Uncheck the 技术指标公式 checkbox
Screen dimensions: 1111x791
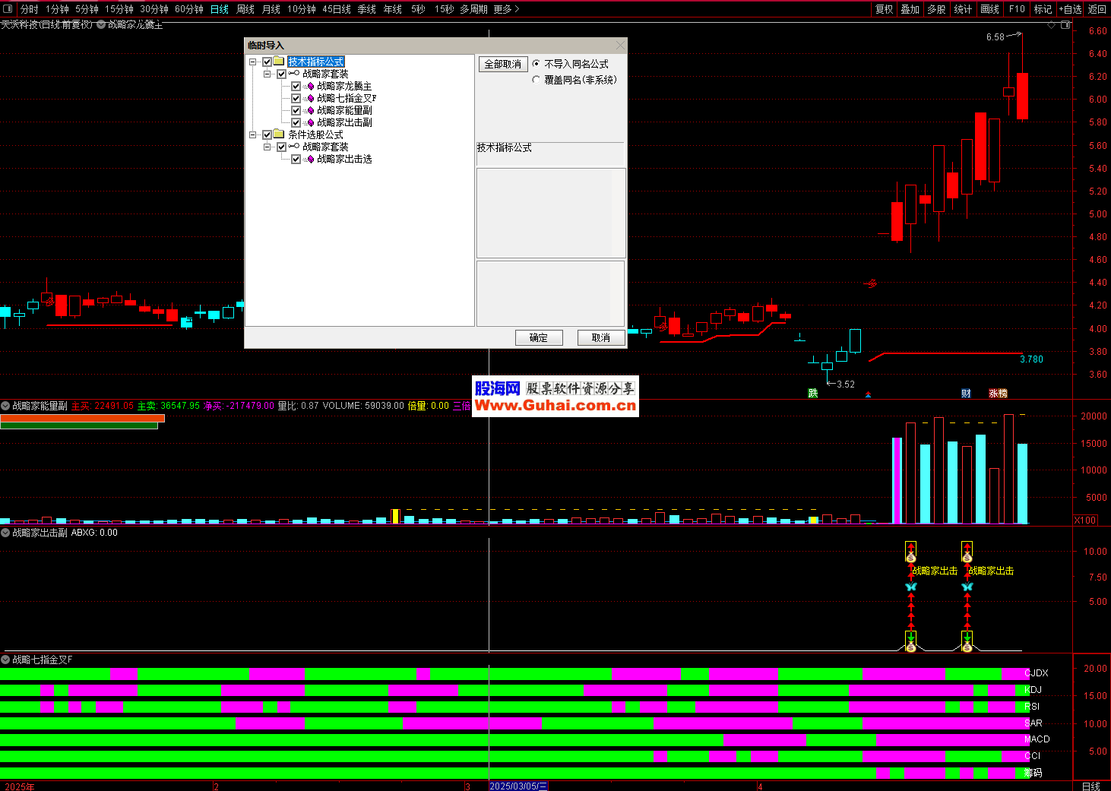267,62
